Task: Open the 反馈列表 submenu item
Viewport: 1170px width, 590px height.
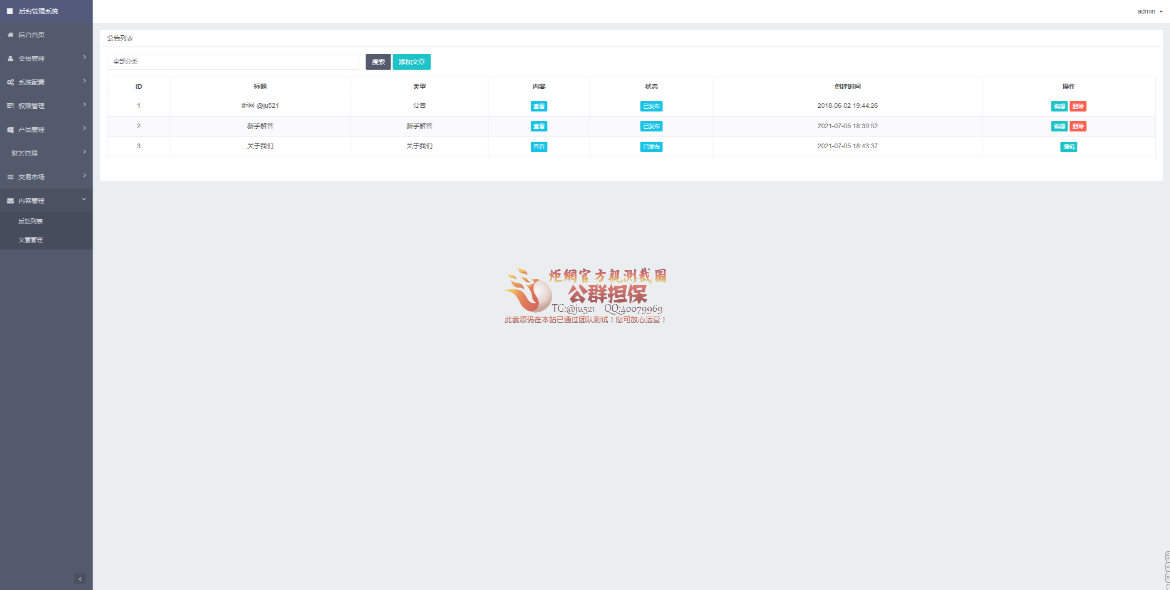Action: (x=31, y=221)
